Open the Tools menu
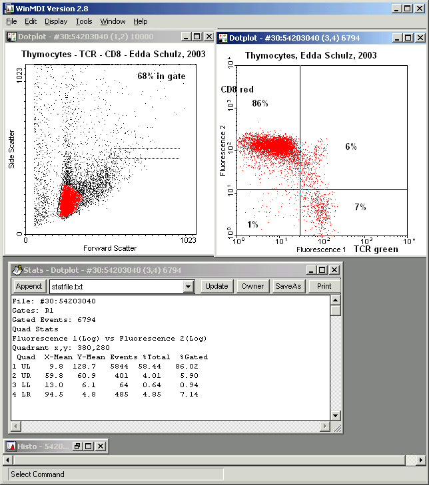 tap(84, 21)
